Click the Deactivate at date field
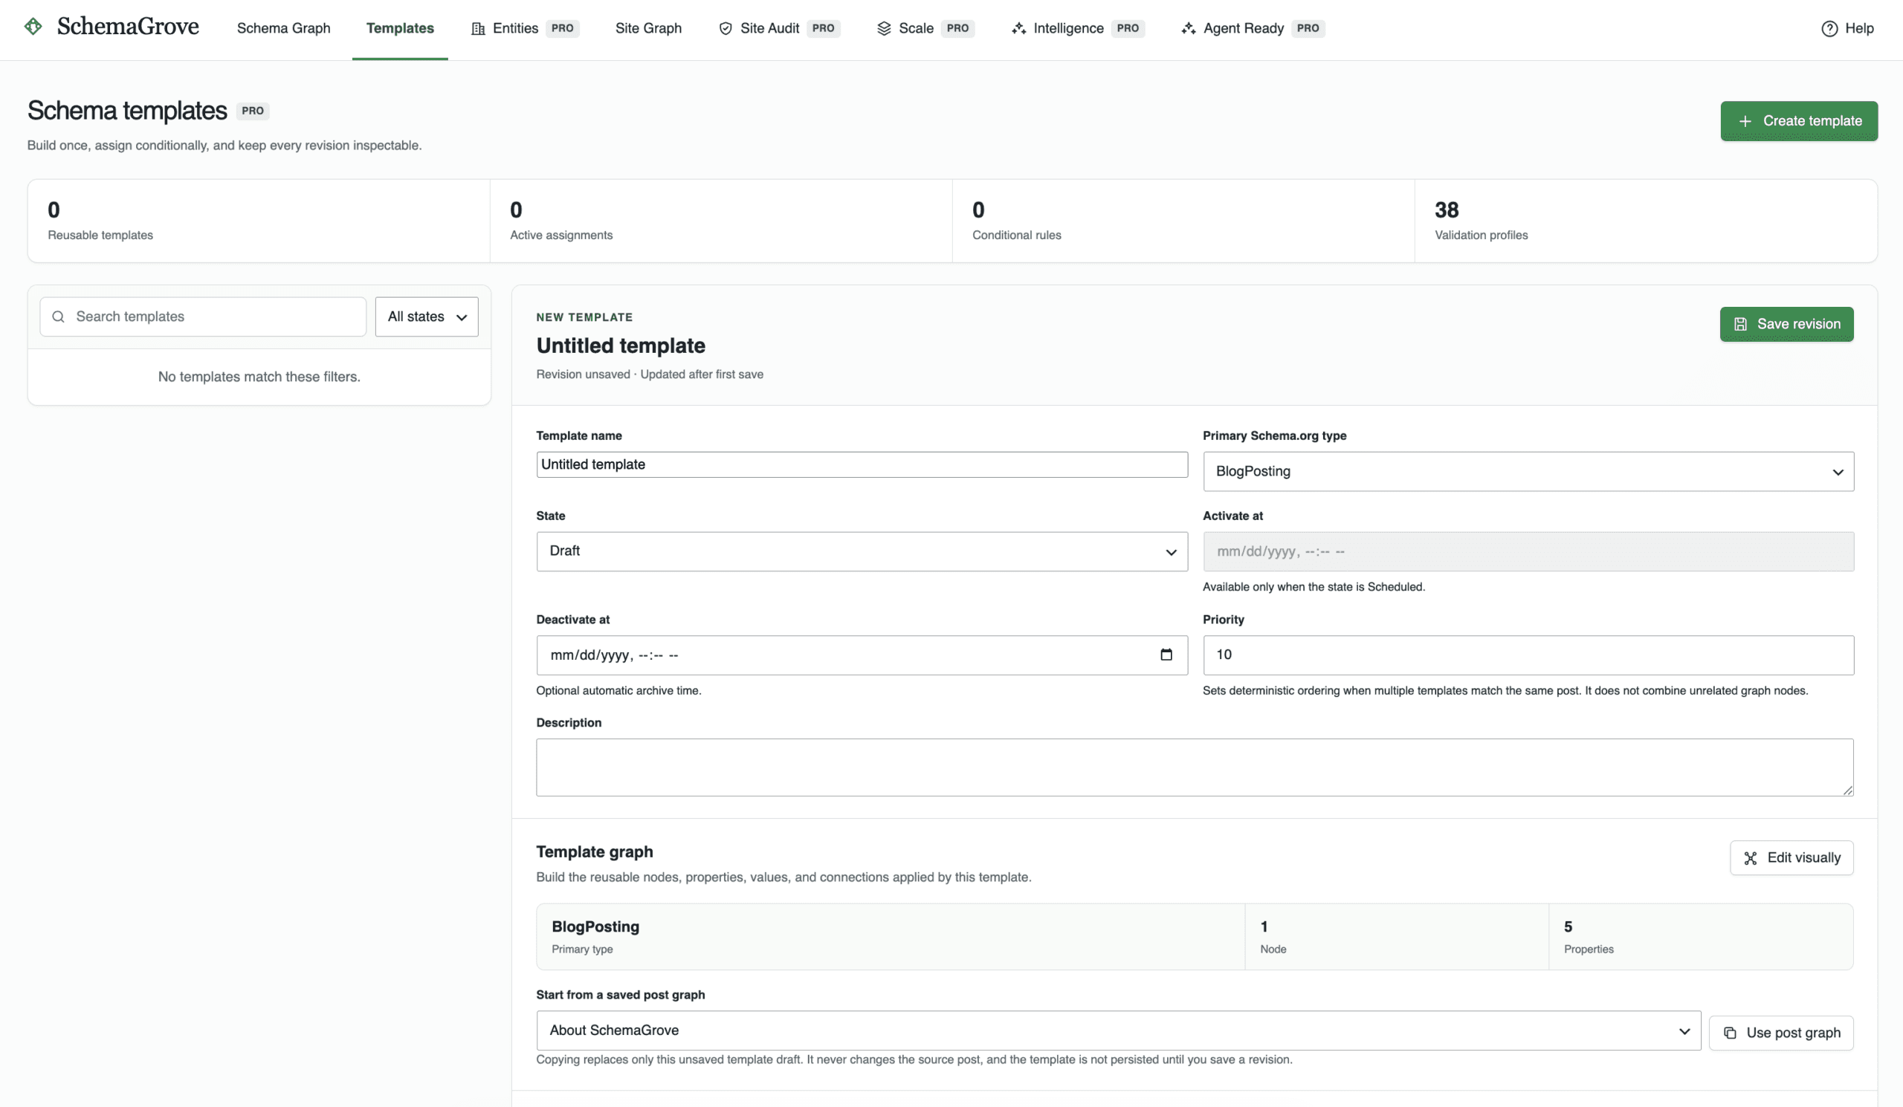Screen dimensions: 1903x1107 (x=862, y=656)
